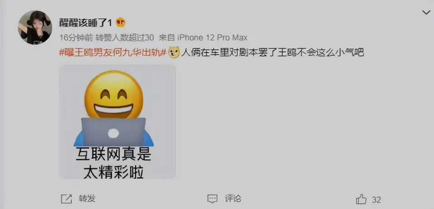Open the poster's profile avatar
This screenshot has width=434, height=209.
[x=35, y=28]
